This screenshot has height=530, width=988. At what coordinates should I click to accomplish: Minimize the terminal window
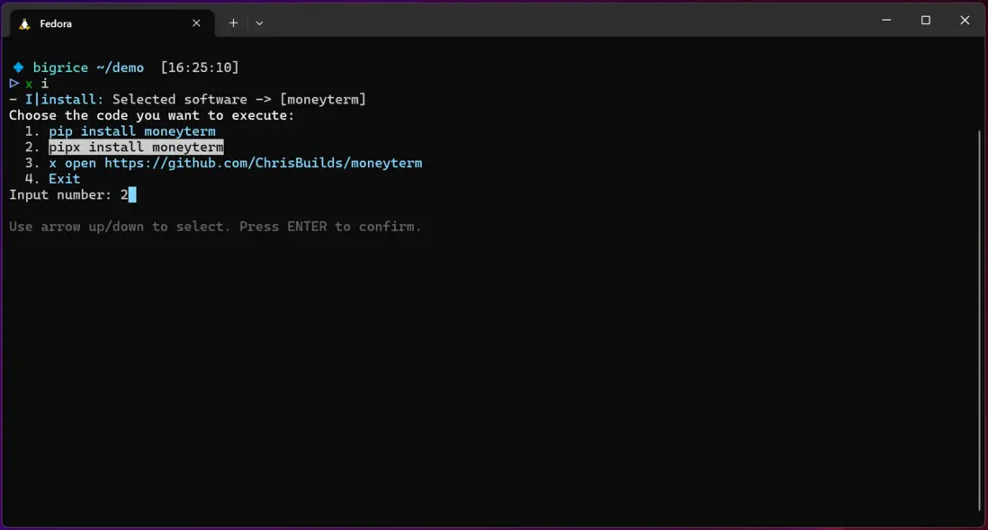pyautogui.click(x=886, y=21)
